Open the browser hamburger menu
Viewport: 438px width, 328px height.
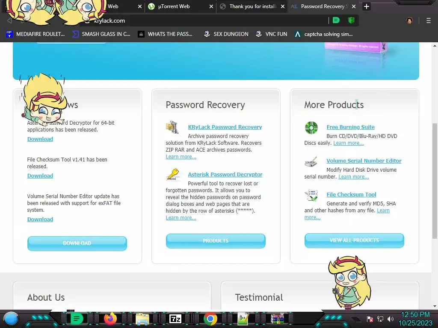[x=428, y=20]
